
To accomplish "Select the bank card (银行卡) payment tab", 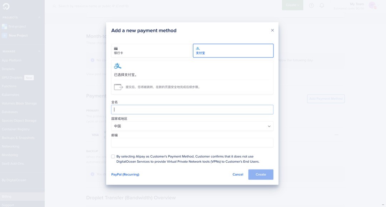I will [152, 51].
